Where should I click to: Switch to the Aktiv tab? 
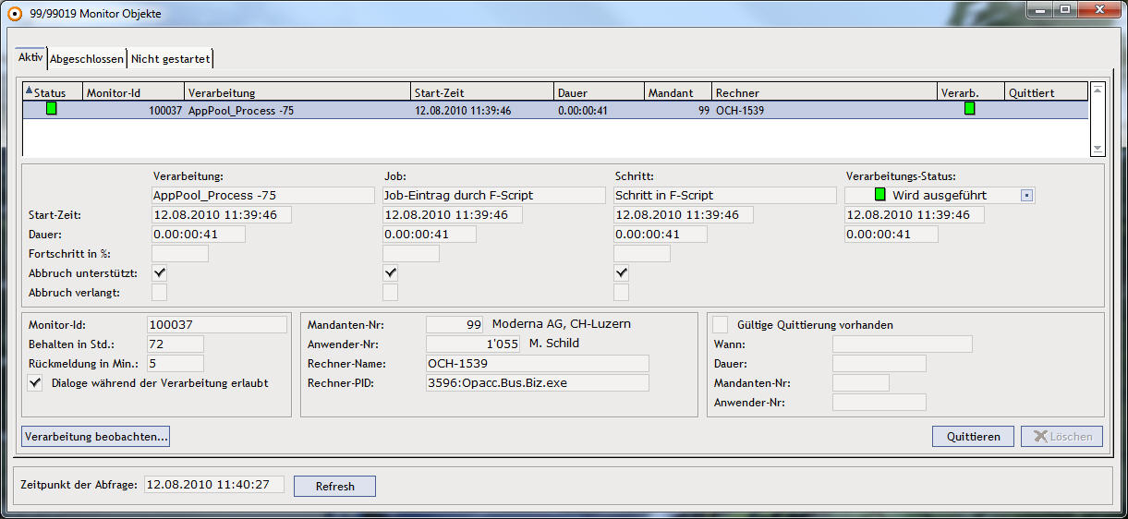30,57
